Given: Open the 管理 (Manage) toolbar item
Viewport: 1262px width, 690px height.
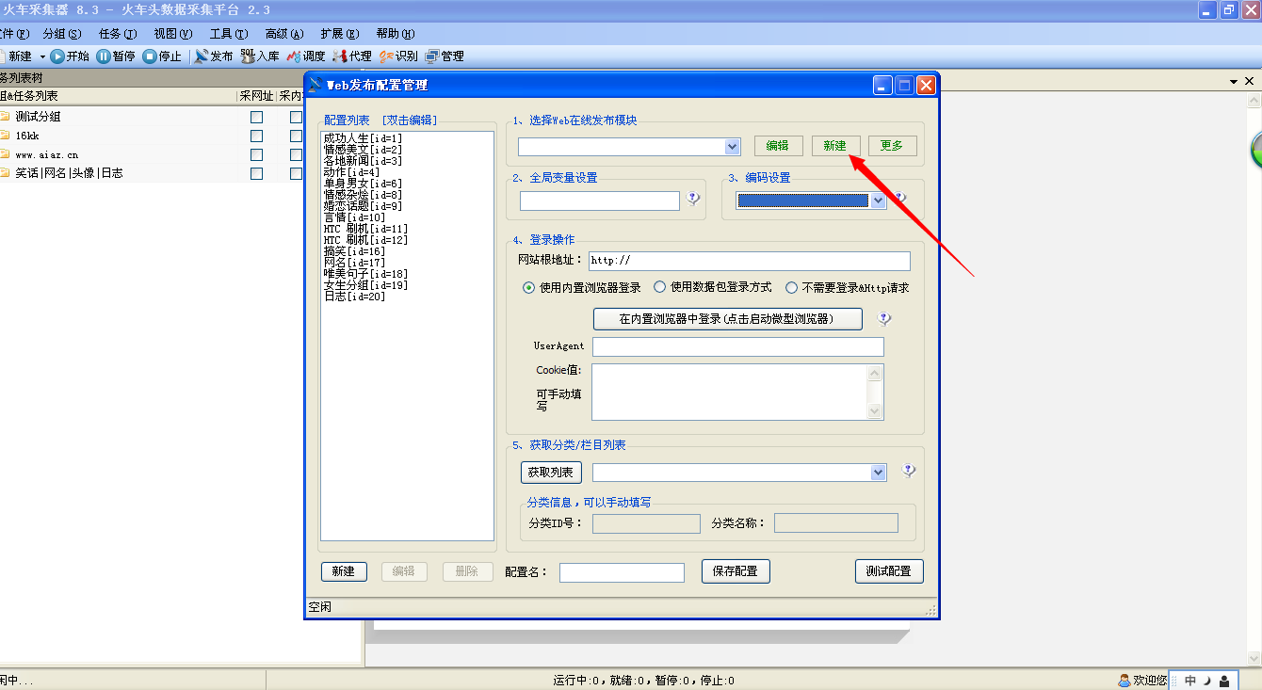Looking at the screenshot, I should click(x=445, y=56).
